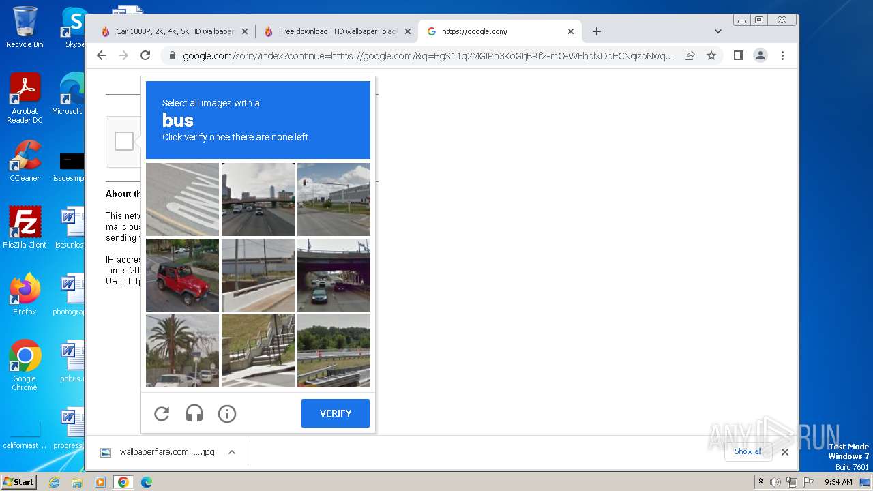Select the highway skyline captcha tile
Screen dimensions: 873x491
tap(258, 199)
